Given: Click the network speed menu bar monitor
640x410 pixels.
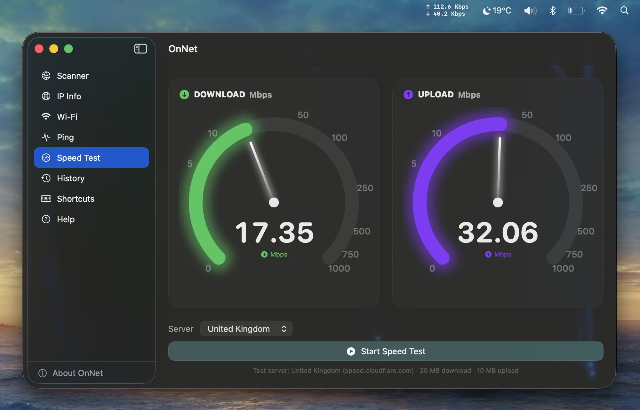Looking at the screenshot, I should (447, 10).
